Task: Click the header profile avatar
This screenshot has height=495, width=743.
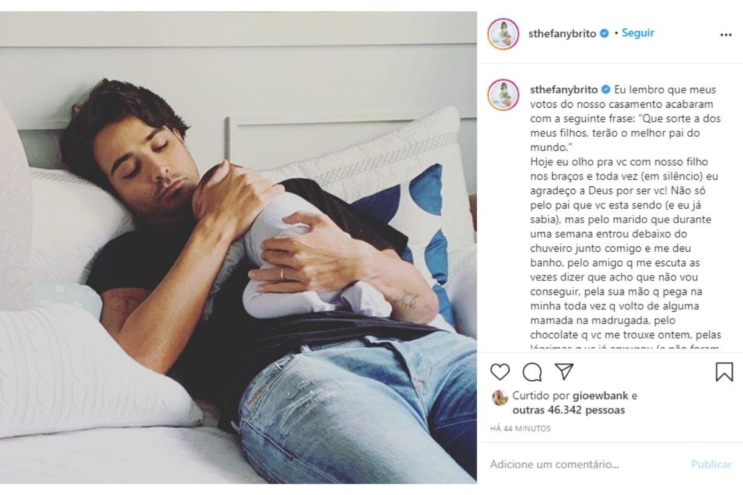Action: click(x=503, y=33)
